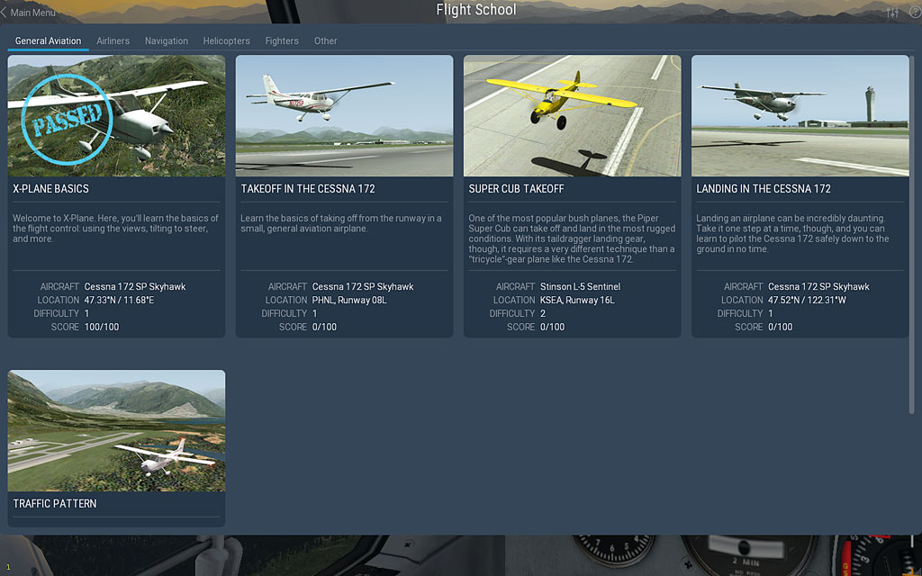Screen dimensions: 922x576
Task: Click the back arrow beside Main Menu
Action: 5,13
